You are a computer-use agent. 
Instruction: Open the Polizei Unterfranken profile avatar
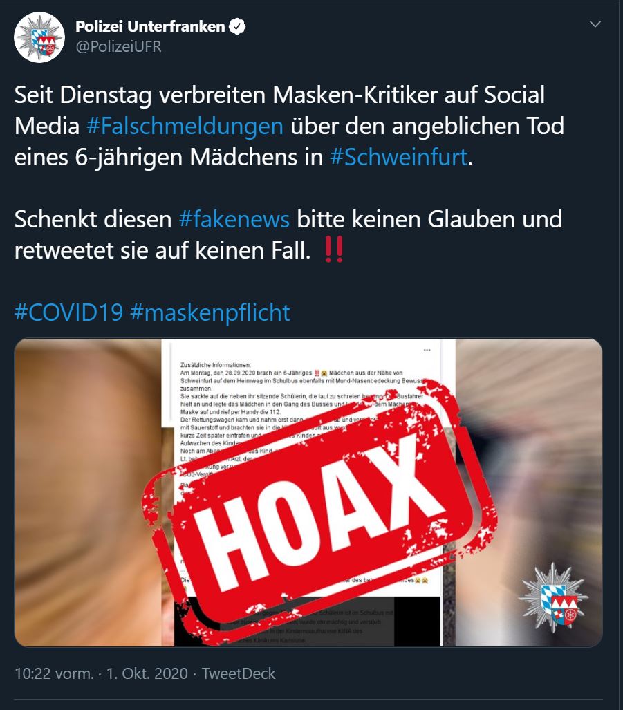pos(39,37)
